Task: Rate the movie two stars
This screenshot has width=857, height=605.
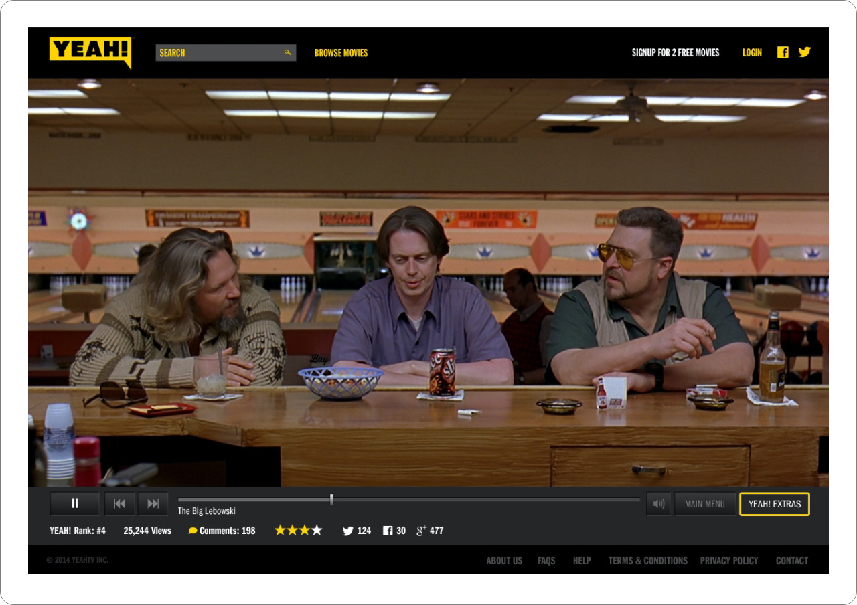Action: tap(292, 530)
